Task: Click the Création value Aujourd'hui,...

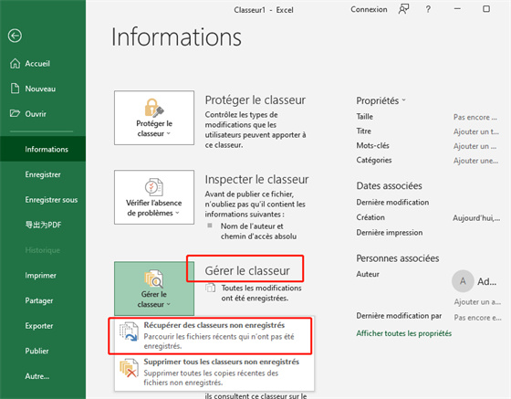Action: pos(476,217)
